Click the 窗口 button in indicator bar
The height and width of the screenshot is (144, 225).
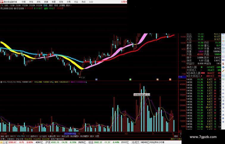7,136
